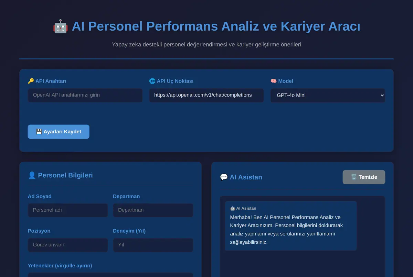
Task: Click the Departman input field
Action: point(153,210)
